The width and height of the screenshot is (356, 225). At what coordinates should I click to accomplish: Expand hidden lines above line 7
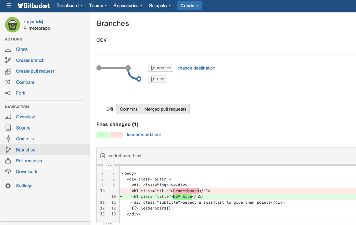pyautogui.click(x=108, y=165)
